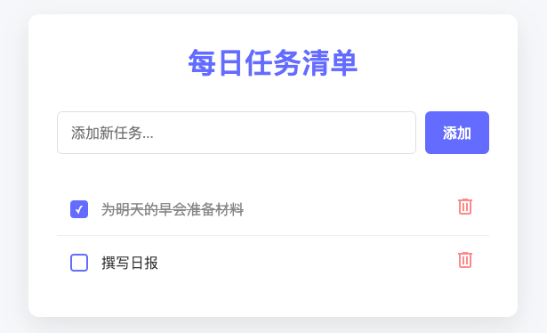Select the trash icon beside 撰写日报
The height and width of the screenshot is (333, 547).
click(x=464, y=260)
